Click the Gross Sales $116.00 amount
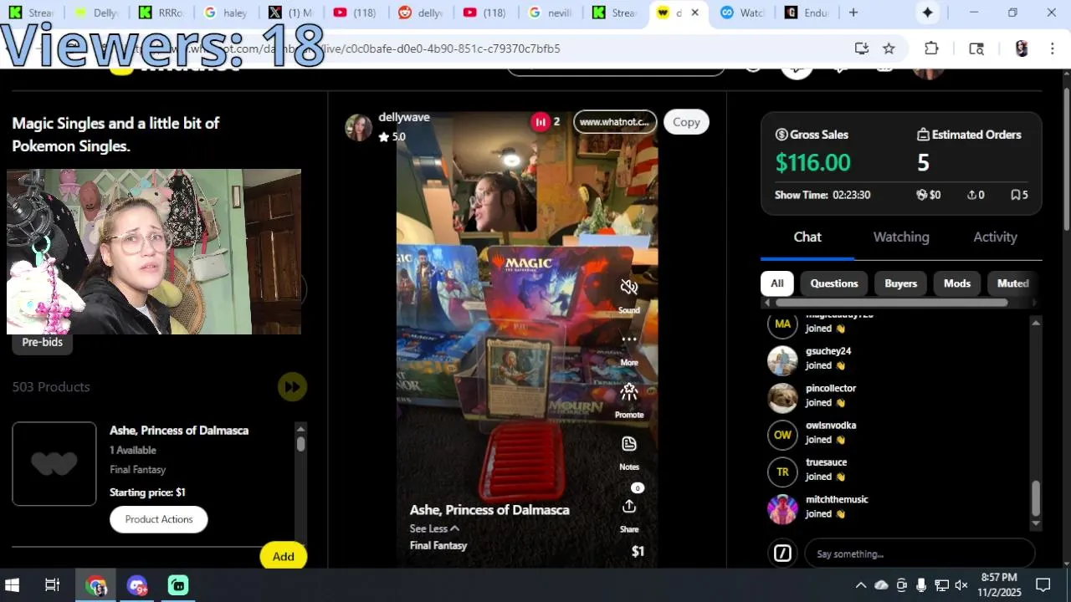This screenshot has height=602, width=1071. point(812,162)
